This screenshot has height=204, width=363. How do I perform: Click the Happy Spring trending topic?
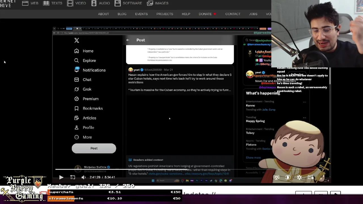255,121
